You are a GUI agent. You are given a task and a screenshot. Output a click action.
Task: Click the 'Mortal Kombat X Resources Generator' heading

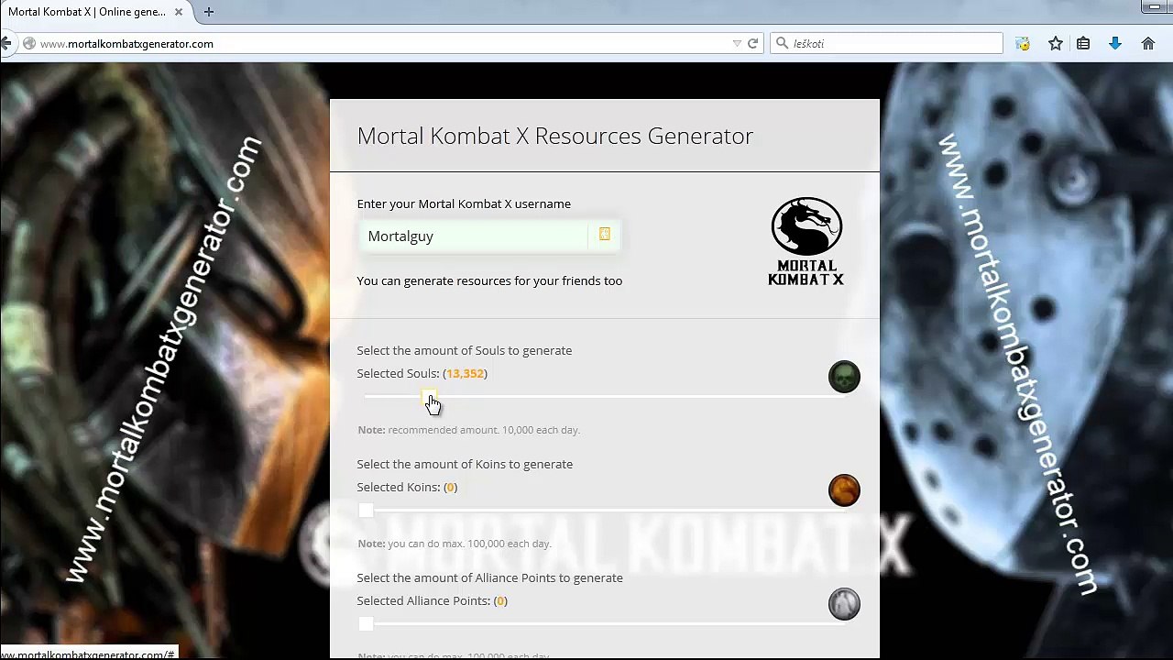pyautogui.click(x=555, y=136)
